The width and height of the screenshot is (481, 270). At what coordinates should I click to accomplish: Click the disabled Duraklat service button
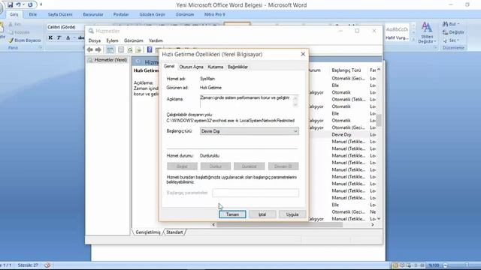[249, 166]
